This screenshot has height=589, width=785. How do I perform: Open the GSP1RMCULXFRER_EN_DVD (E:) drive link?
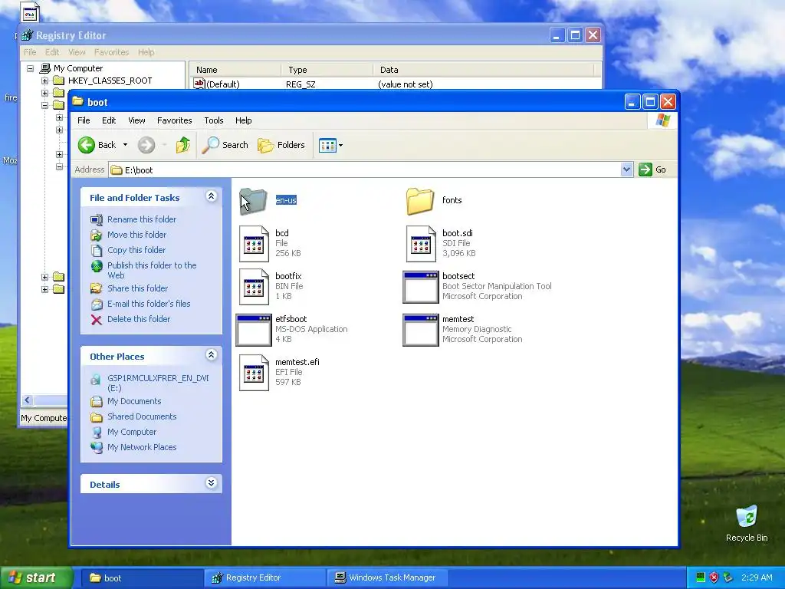(x=158, y=383)
